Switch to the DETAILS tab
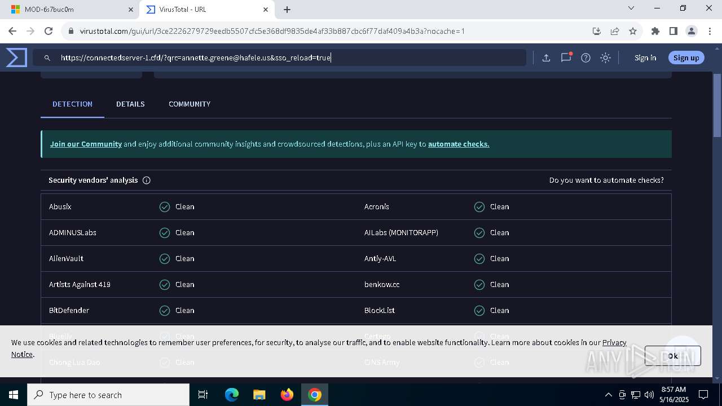Viewport: 722px width, 406px height. [x=130, y=104]
